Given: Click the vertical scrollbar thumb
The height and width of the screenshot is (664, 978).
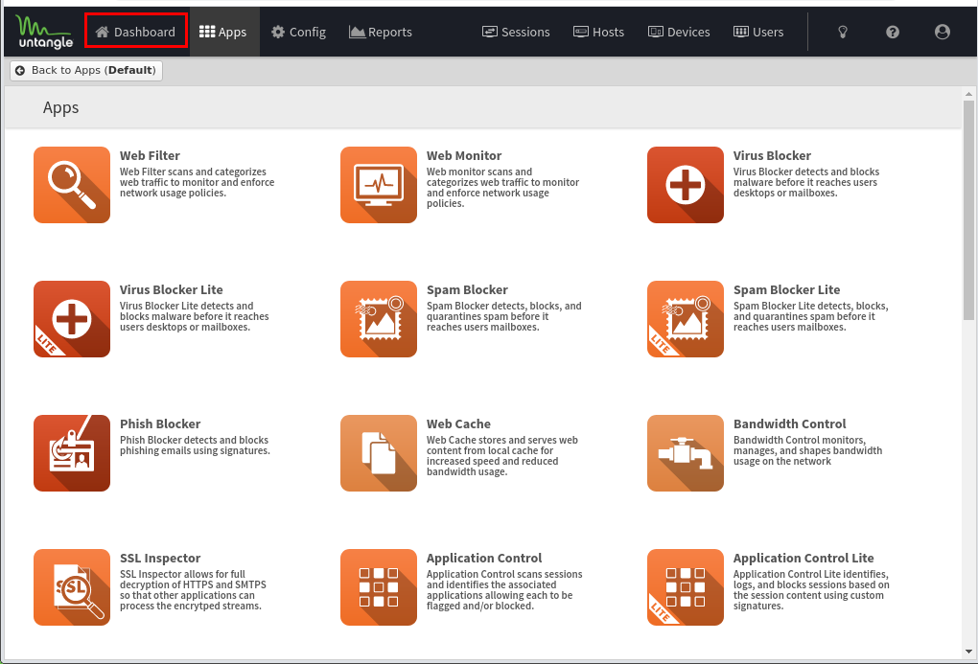Looking at the screenshot, I should tap(968, 210).
